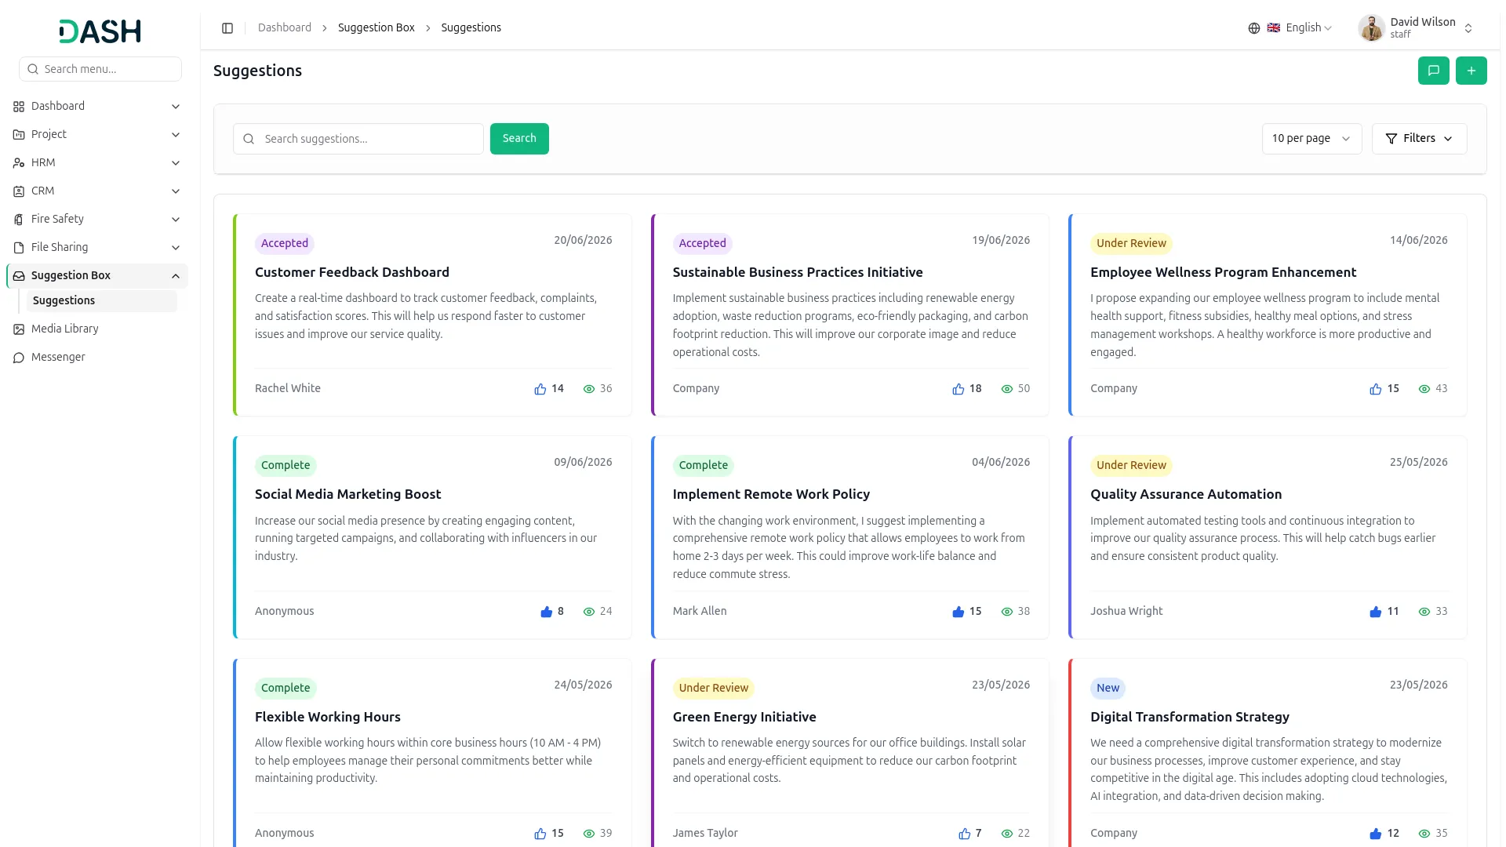Collapse the Suggestion Box menu
The height and width of the screenshot is (847, 1506).
[x=97, y=275]
